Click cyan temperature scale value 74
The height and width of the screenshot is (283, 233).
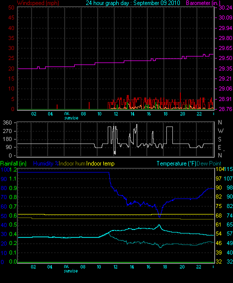(x=230, y=215)
